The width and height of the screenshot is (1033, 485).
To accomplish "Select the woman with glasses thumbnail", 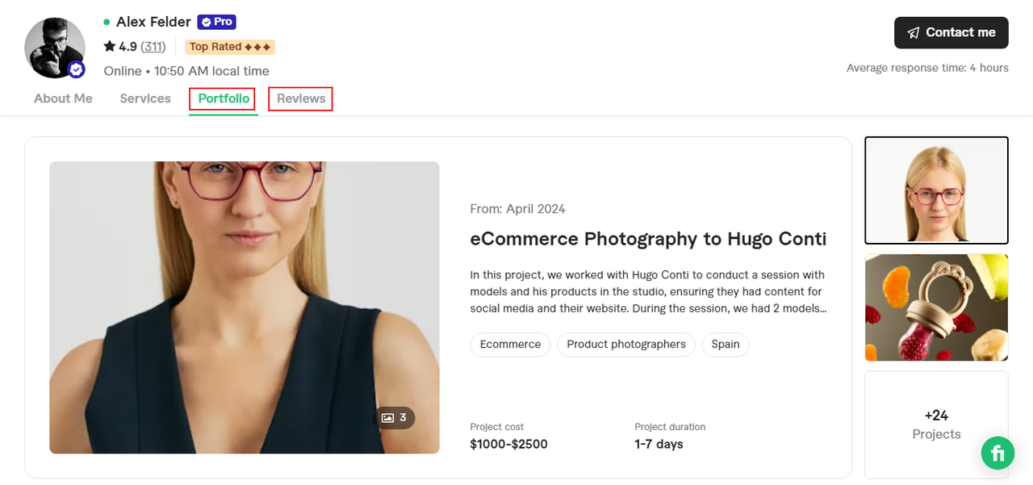I will (936, 190).
